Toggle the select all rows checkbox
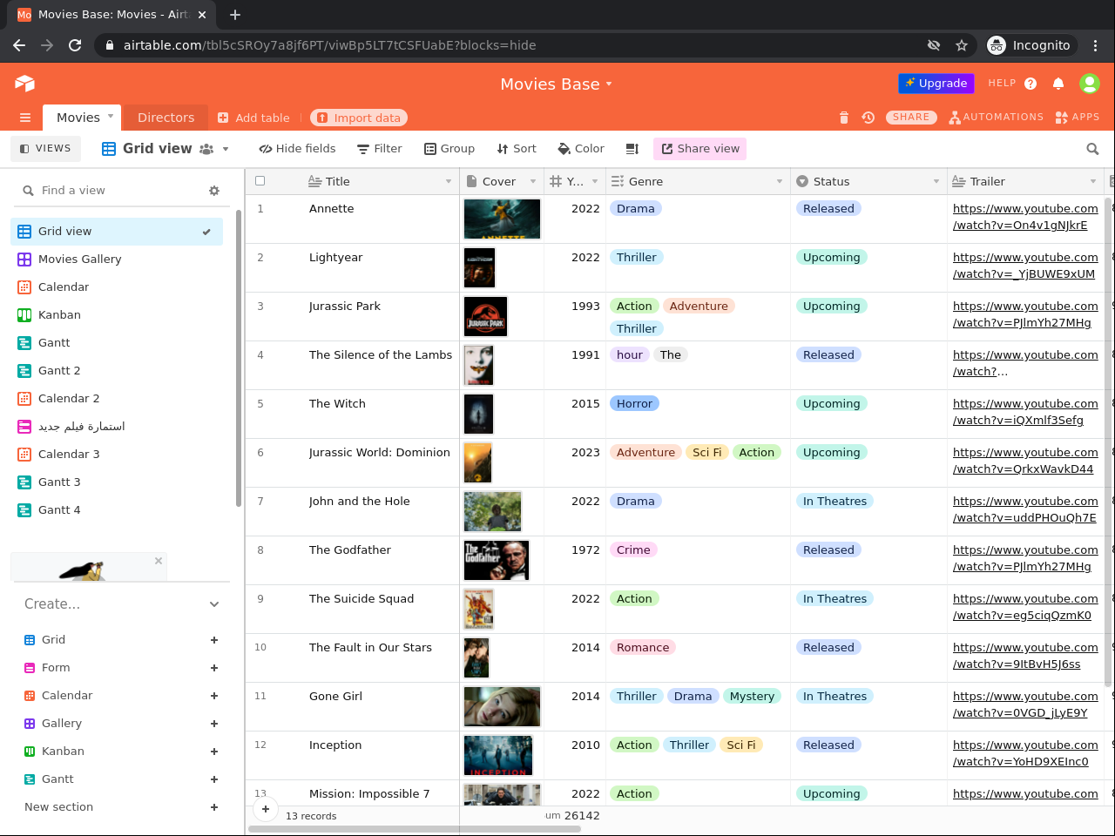 [260, 181]
